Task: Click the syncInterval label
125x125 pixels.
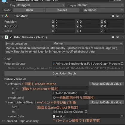Action: pos(16,97)
